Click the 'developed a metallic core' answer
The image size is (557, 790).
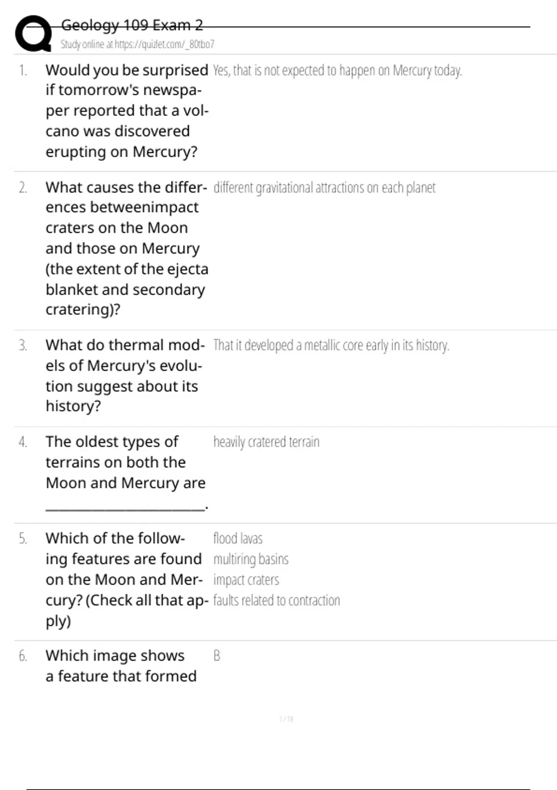click(x=331, y=345)
